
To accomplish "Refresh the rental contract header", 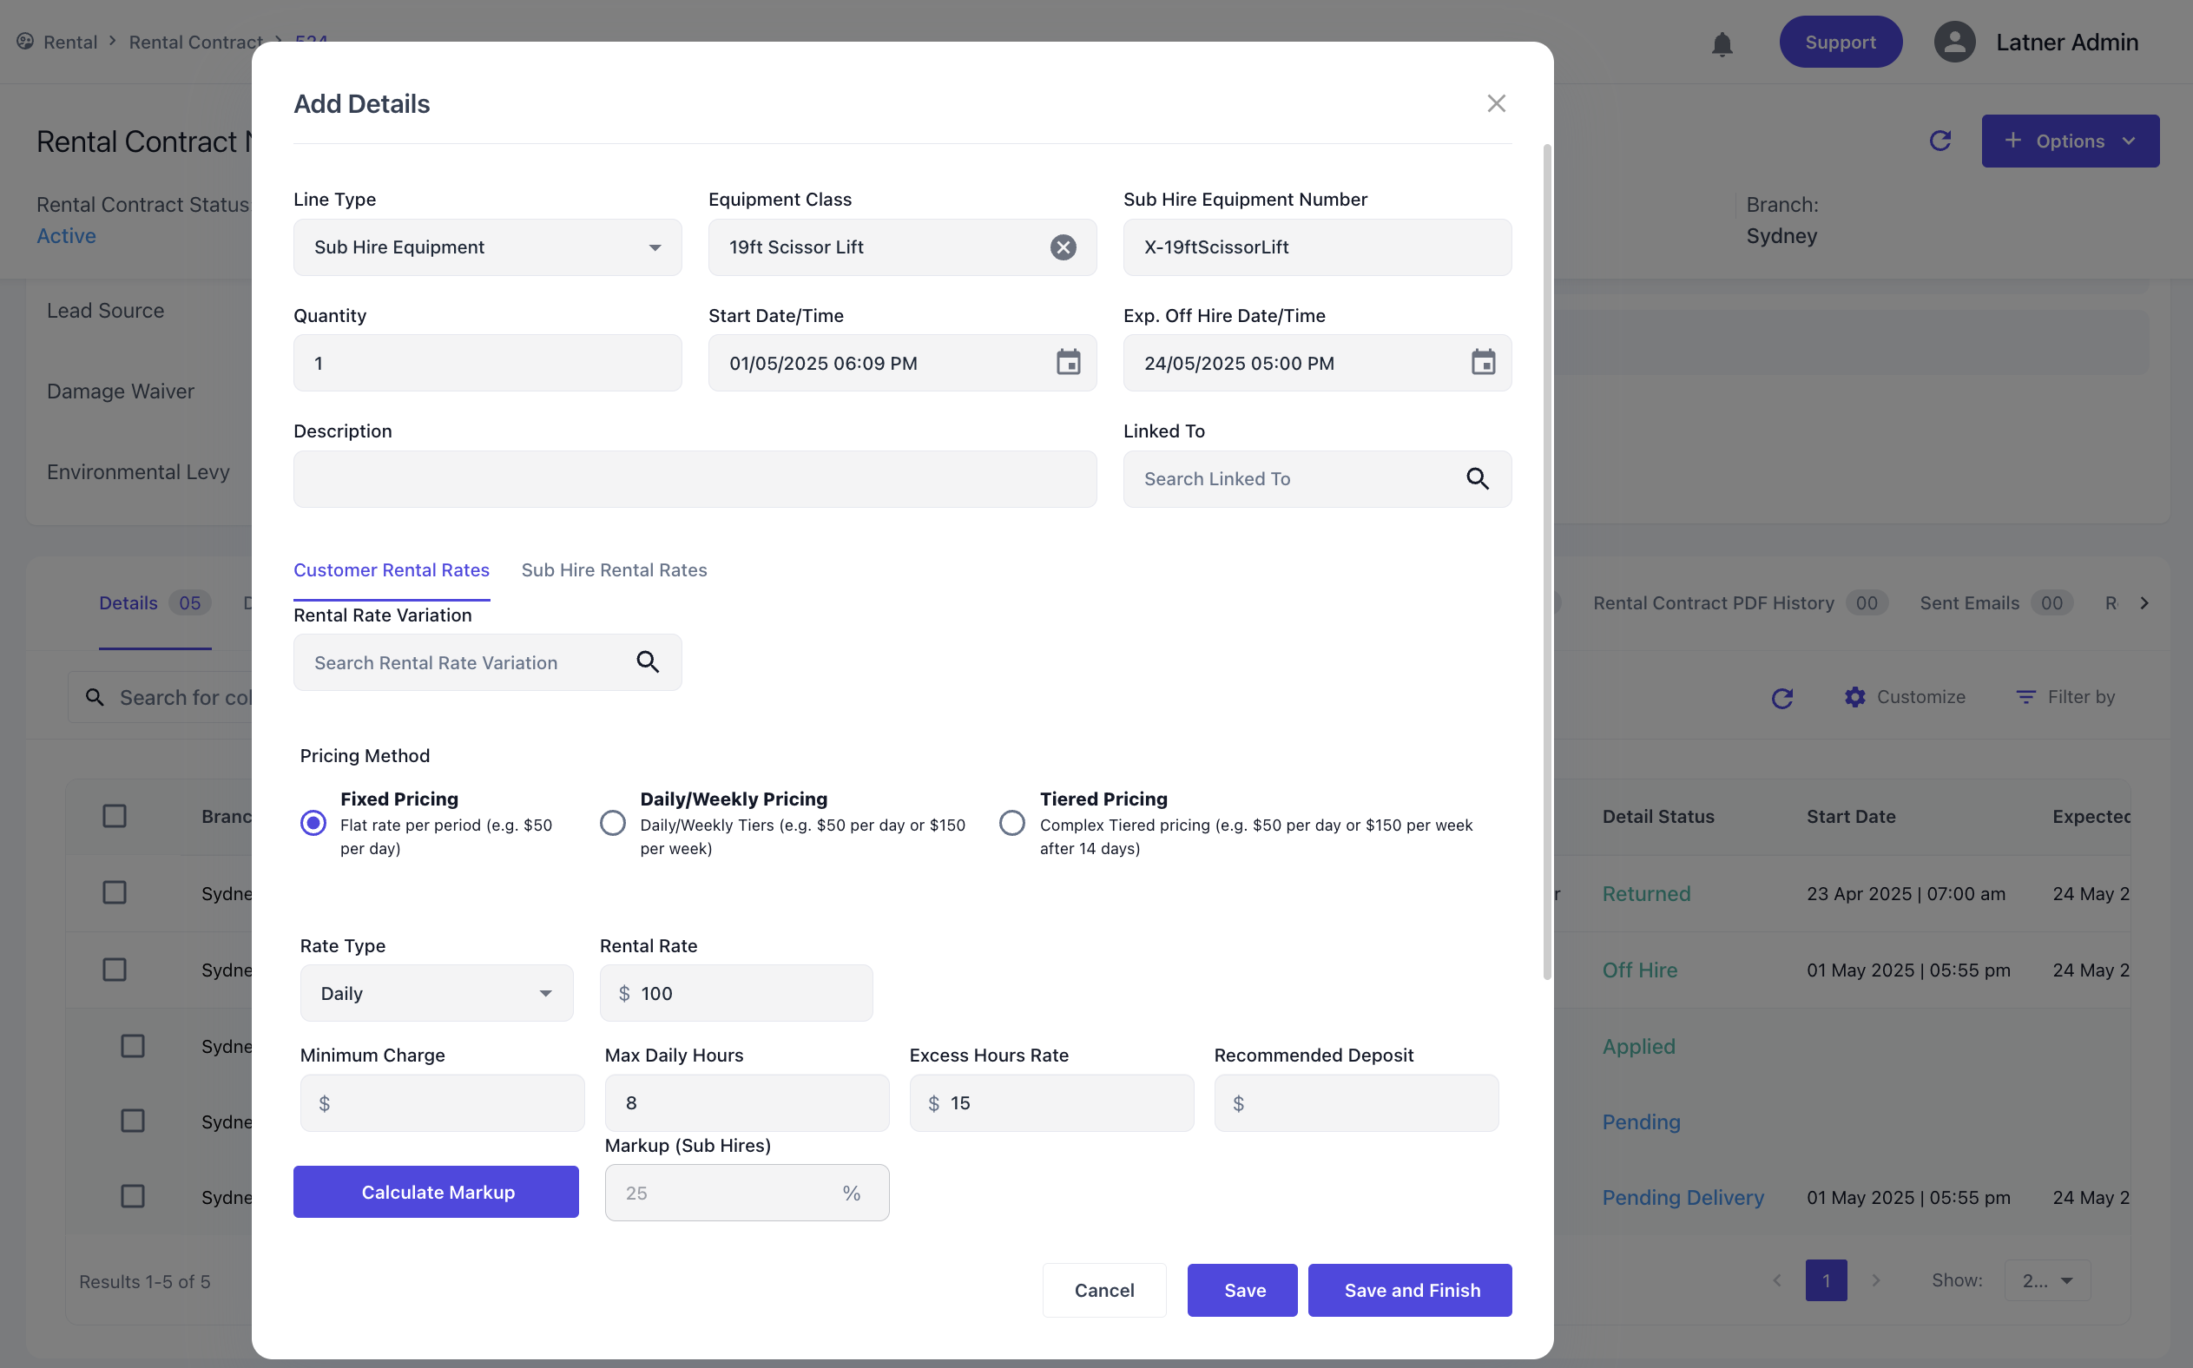I will coord(1939,141).
